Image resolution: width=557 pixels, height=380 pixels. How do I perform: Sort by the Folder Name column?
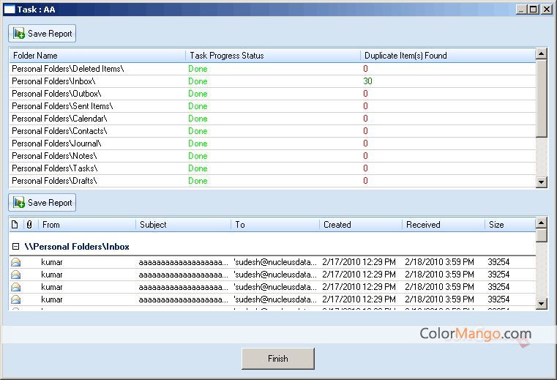[x=97, y=56]
